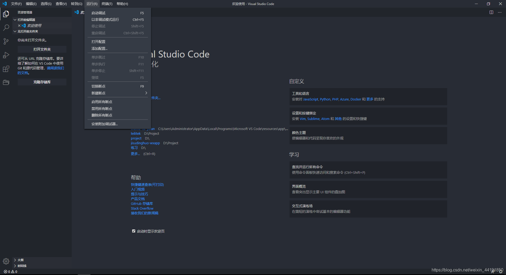The width and height of the screenshot is (506, 275).
Task: Toggle 切换断点 in the Run menu
Action: click(x=98, y=86)
